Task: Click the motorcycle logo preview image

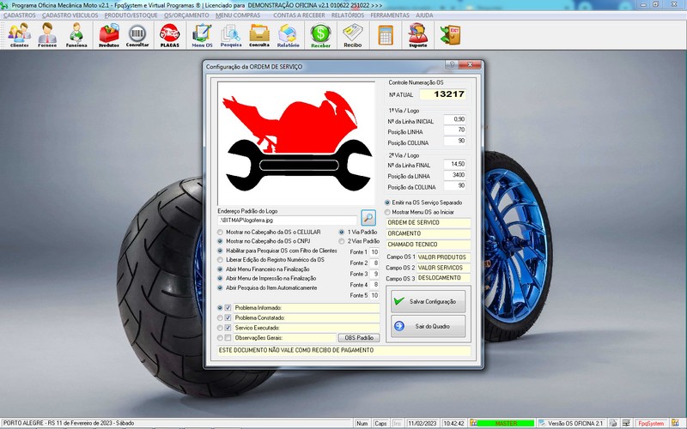Action: [296, 143]
